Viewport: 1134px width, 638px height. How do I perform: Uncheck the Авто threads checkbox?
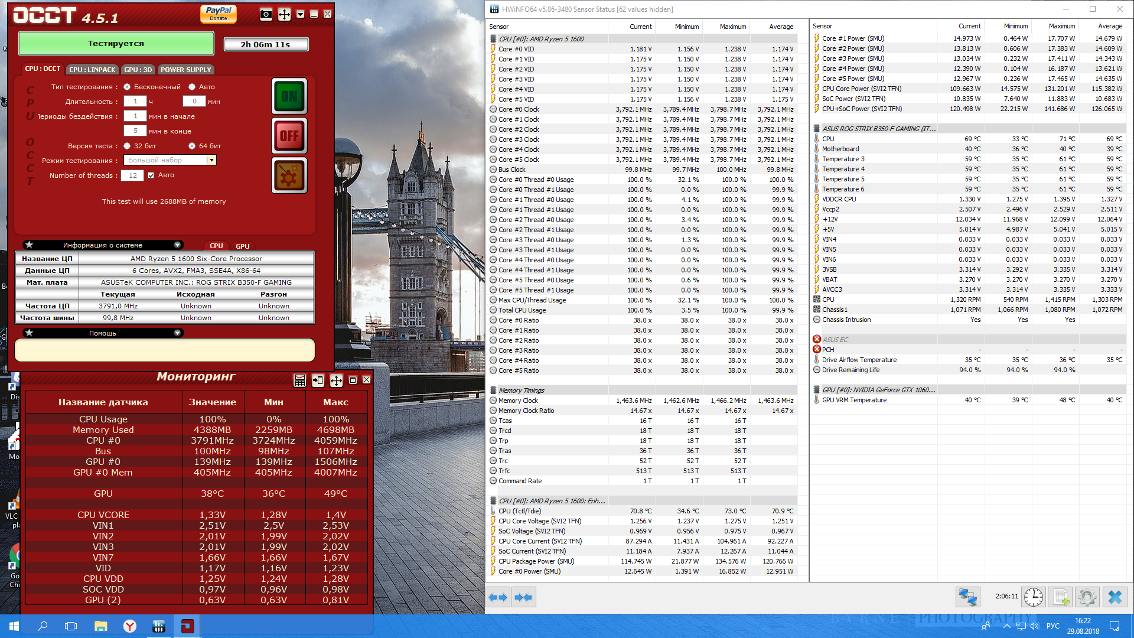point(151,175)
